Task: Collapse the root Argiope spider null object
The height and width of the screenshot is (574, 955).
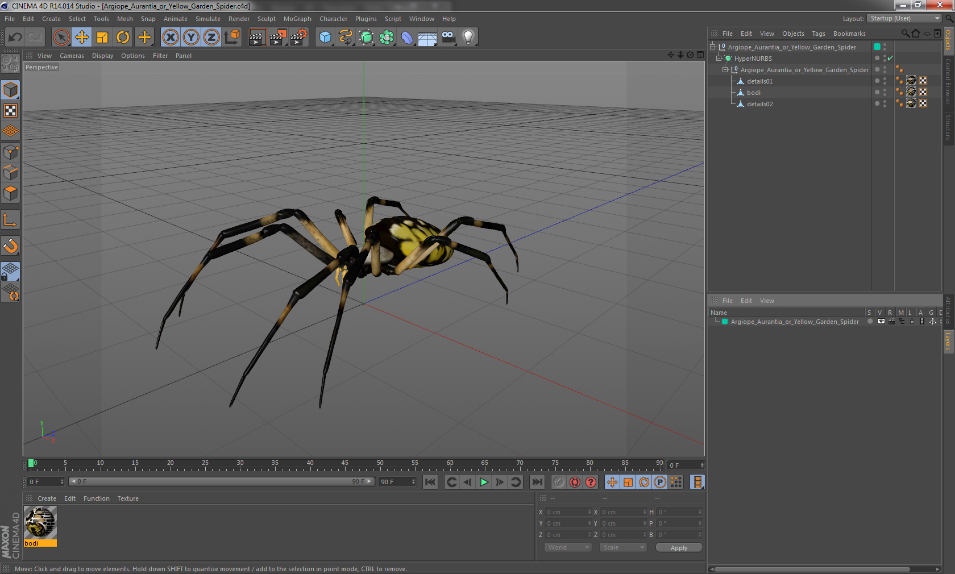Action: coord(713,47)
